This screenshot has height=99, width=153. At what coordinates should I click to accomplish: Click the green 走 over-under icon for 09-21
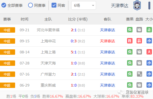tap(149, 30)
